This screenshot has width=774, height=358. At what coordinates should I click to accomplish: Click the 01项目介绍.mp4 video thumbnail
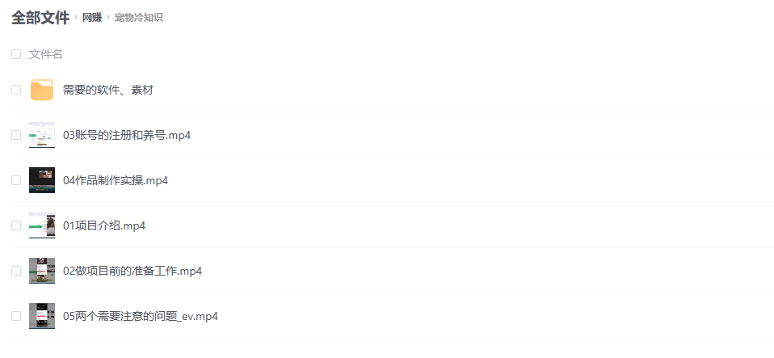pyautogui.click(x=42, y=225)
